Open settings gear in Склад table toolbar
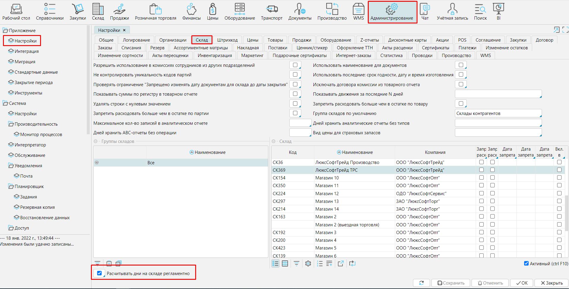The height and width of the screenshot is (289, 569). (308, 263)
